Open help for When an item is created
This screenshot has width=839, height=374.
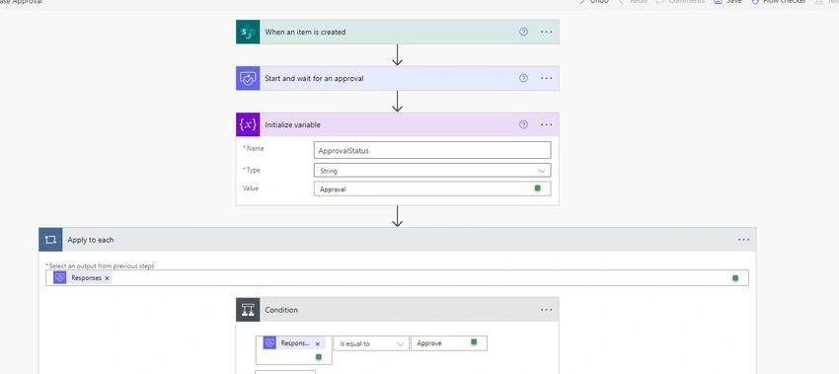coord(523,33)
